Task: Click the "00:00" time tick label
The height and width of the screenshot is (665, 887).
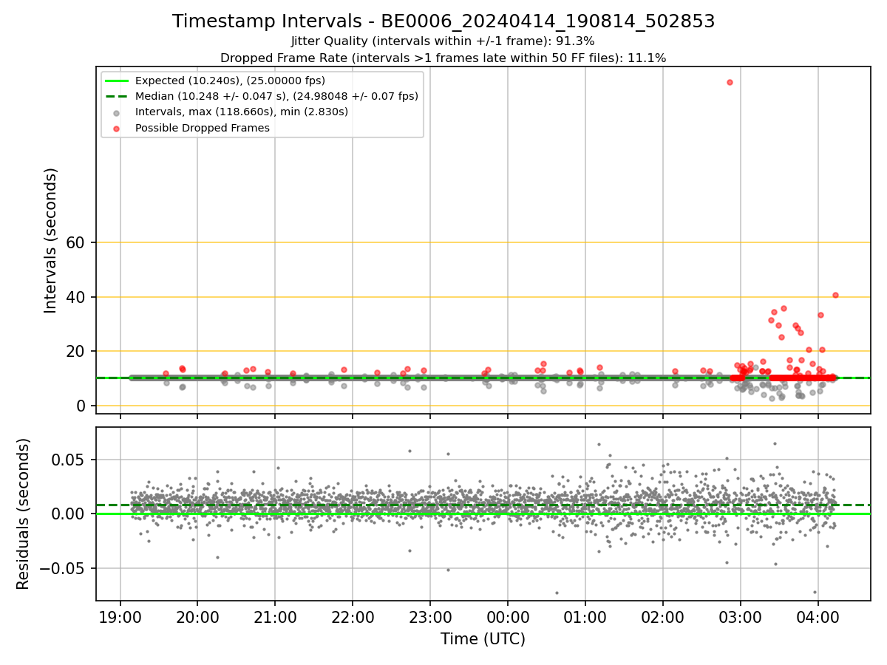Action: (x=508, y=617)
